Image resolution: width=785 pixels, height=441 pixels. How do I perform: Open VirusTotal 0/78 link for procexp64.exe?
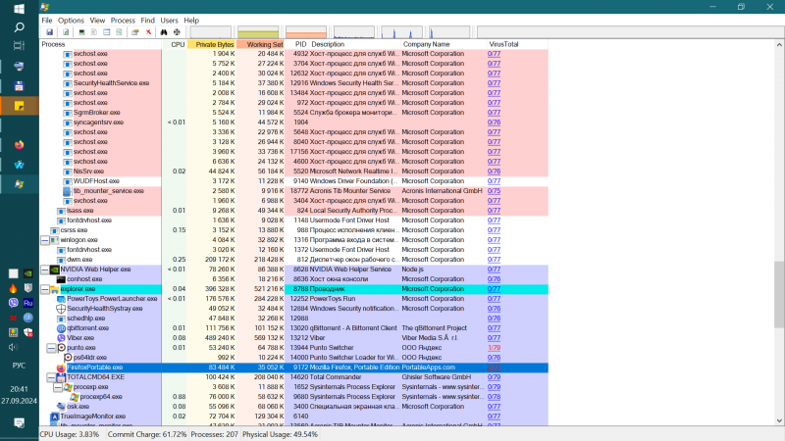(x=494, y=397)
